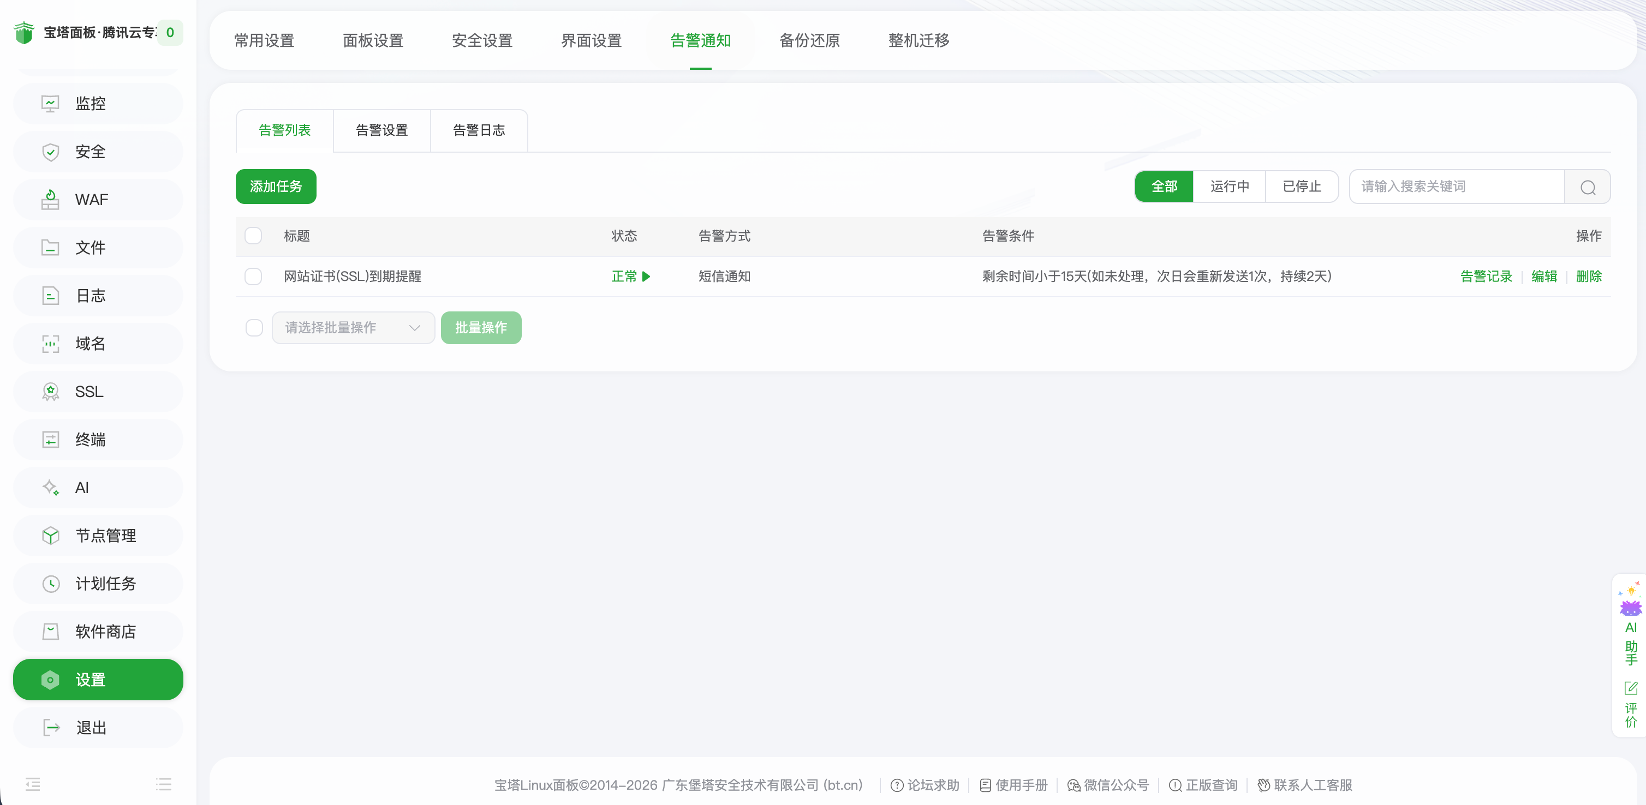
Task: Click the 网站证书(SSL)到期提醒 title text
Action: [353, 277]
